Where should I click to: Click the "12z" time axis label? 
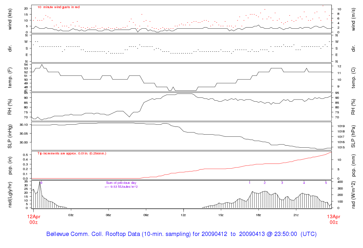tap(183, 215)
